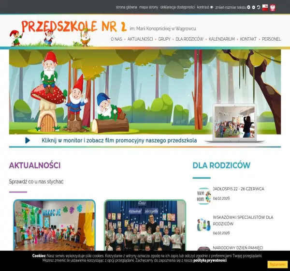Click the Przedszkole Nr 2 logo
Image resolution: width=290 pixels, height=271 pixels.
(74, 27)
